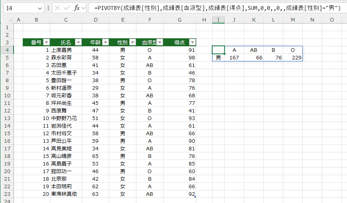
Task: Open the 年齢 column filter dropdown
Action: 106,42
